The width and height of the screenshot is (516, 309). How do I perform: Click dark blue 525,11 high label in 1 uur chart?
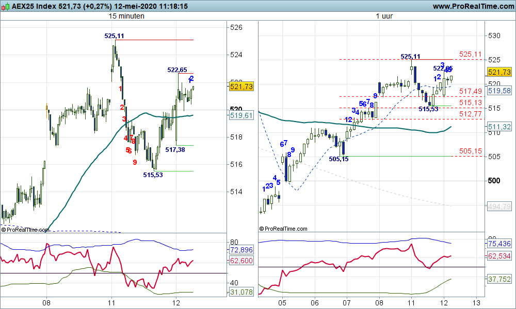point(410,57)
